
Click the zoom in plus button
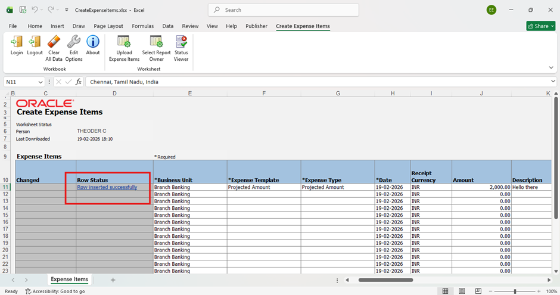coord(539,291)
